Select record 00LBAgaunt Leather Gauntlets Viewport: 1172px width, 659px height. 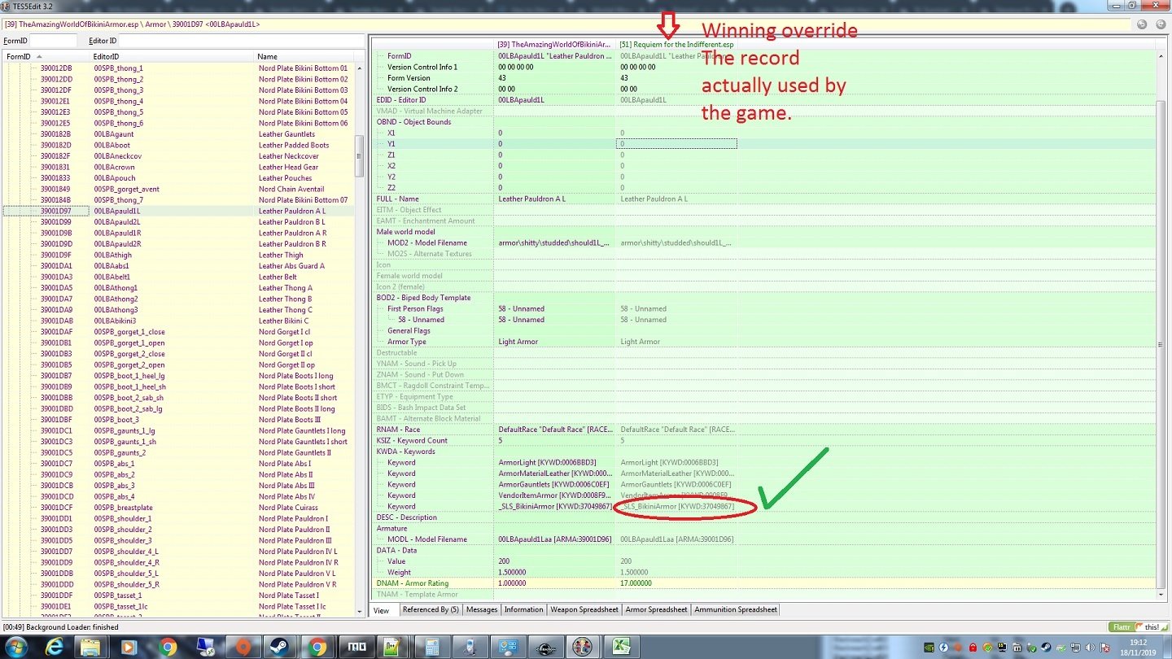pos(177,134)
